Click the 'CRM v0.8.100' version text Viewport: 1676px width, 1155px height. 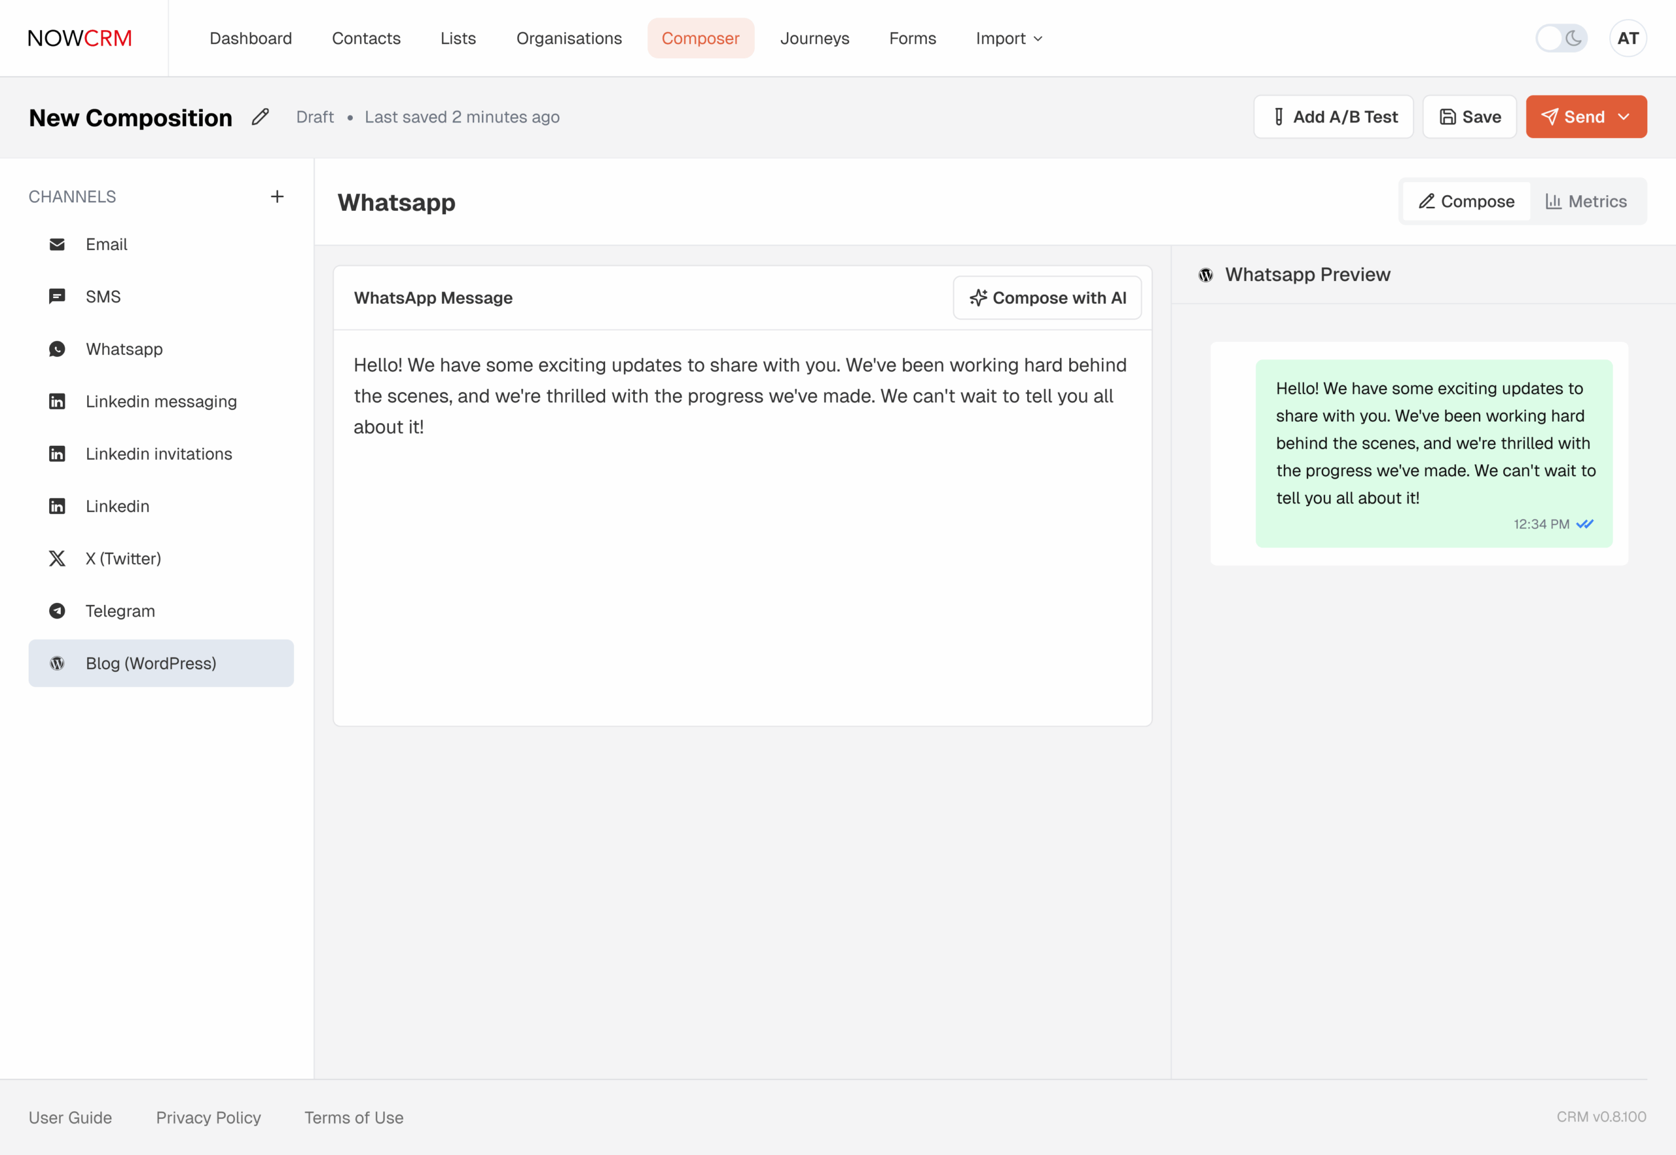1601,1116
